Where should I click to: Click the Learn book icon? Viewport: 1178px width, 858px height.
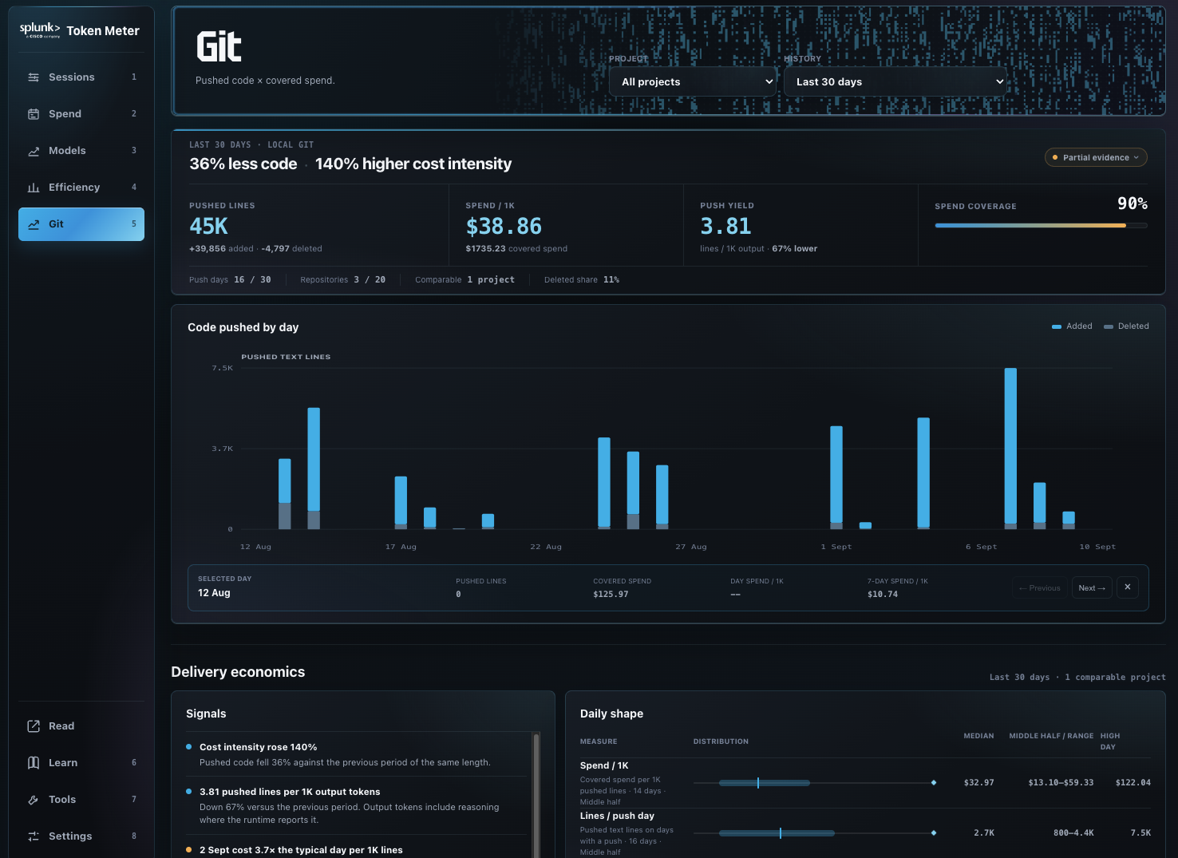click(x=34, y=763)
